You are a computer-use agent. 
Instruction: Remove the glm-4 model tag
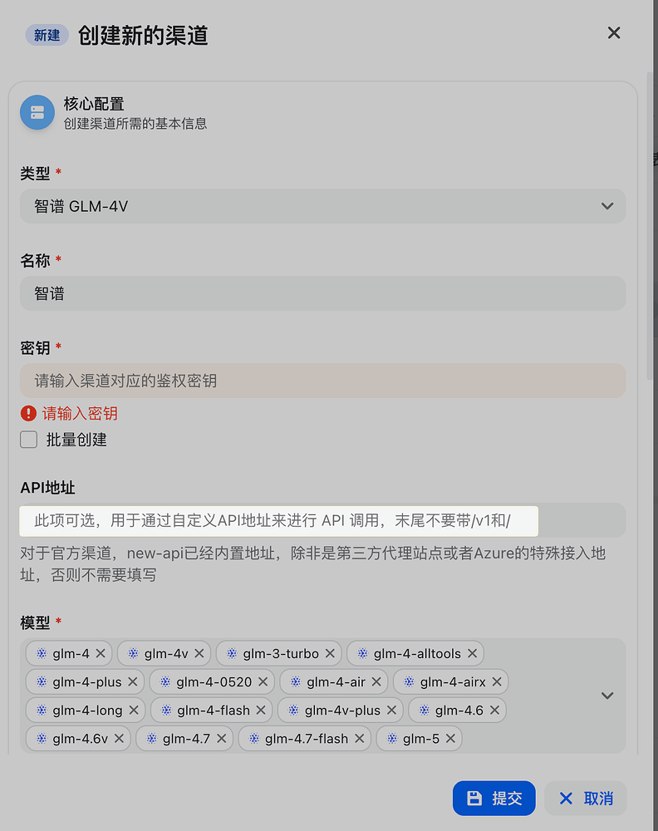101,653
